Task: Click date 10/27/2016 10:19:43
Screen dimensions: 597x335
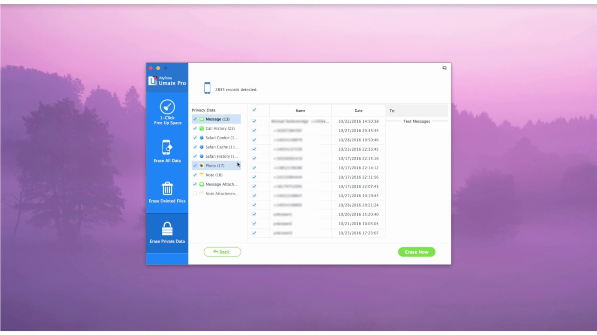Action: tap(358, 196)
